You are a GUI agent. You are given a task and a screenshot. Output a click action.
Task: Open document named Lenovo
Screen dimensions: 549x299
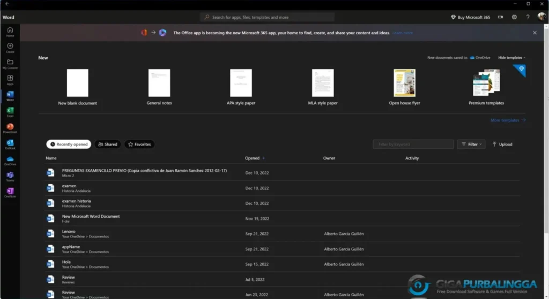[69, 231]
